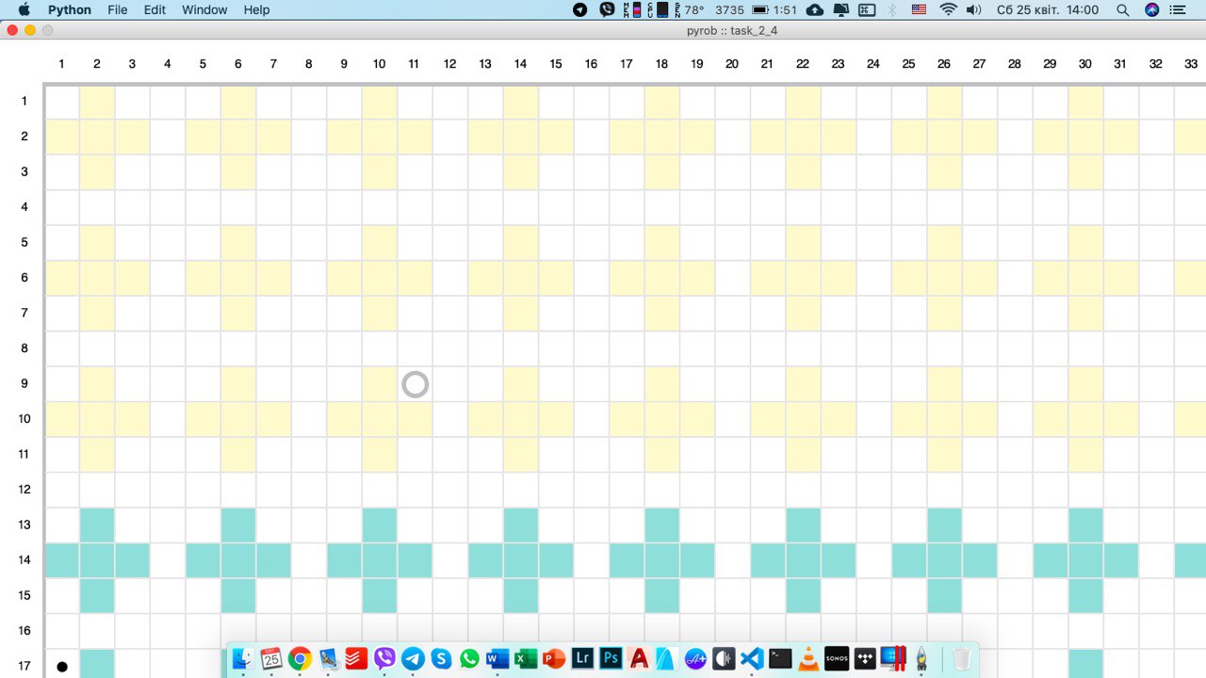This screenshot has width=1206, height=678.
Task: Open the Trash in the Dock
Action: point(961,659)
